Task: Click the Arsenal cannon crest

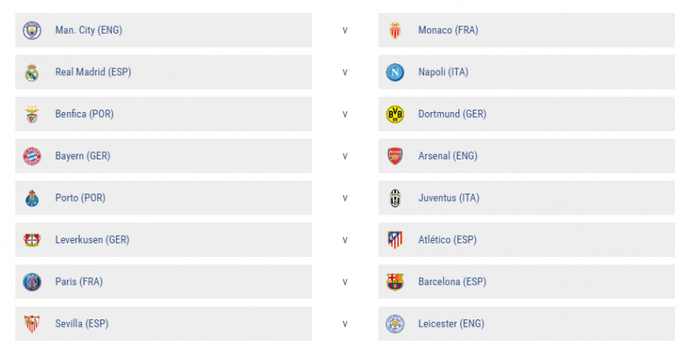Action: (x=395, y=156)
